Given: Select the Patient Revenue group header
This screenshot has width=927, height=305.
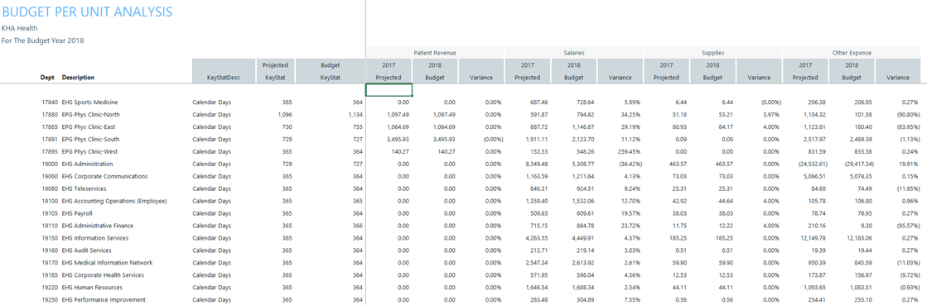Looking at the screenshot, I should (435, 53).
